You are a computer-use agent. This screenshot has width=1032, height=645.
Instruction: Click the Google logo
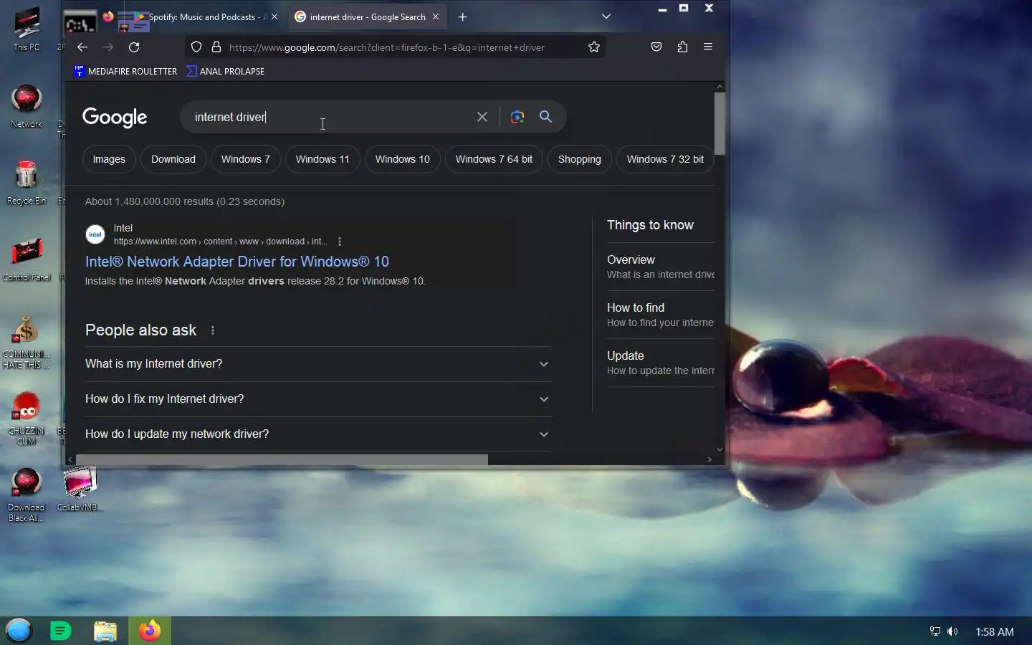[115, 117]
